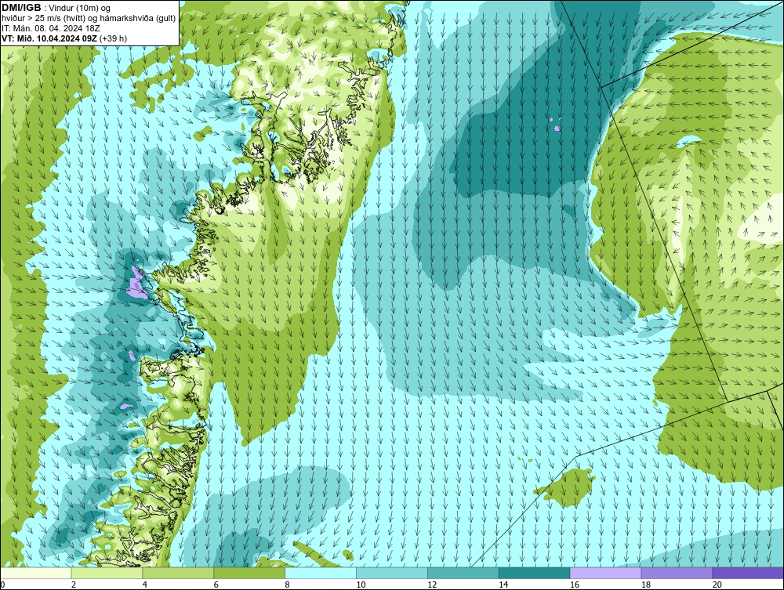The height and width of the screenshot is (590, 784).
Task: Click the 6–8 m/s olive green swatch
Action: (249, 573)
